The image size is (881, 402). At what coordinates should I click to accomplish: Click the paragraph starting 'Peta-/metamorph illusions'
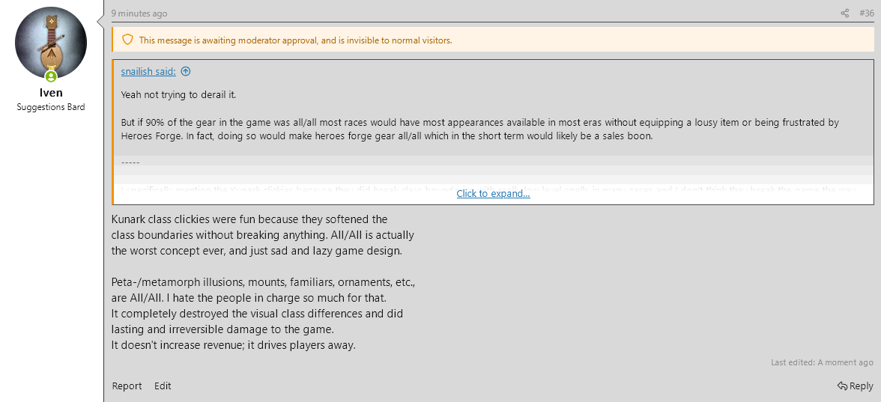(262, 314)
